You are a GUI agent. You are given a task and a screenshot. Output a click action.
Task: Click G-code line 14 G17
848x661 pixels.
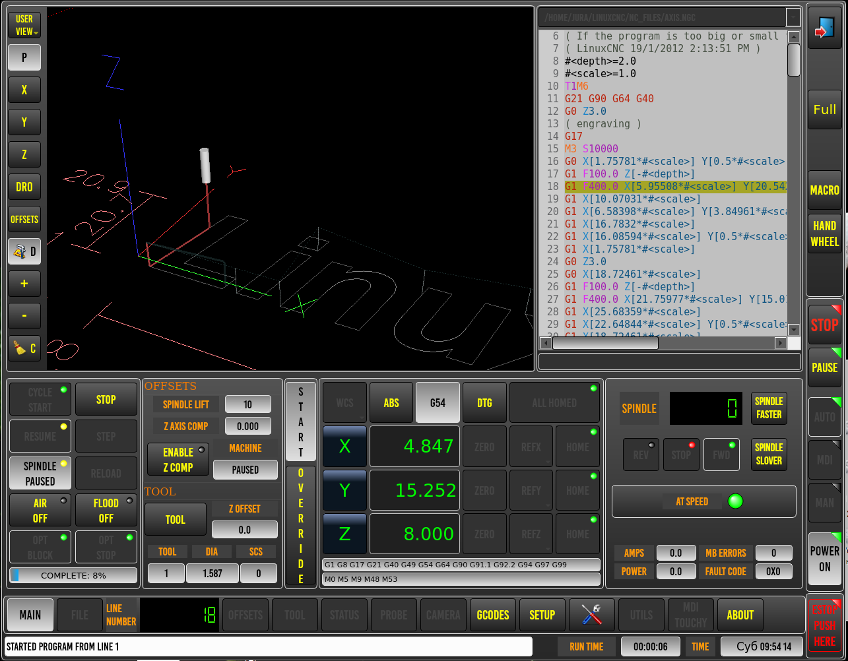point(573,137)
